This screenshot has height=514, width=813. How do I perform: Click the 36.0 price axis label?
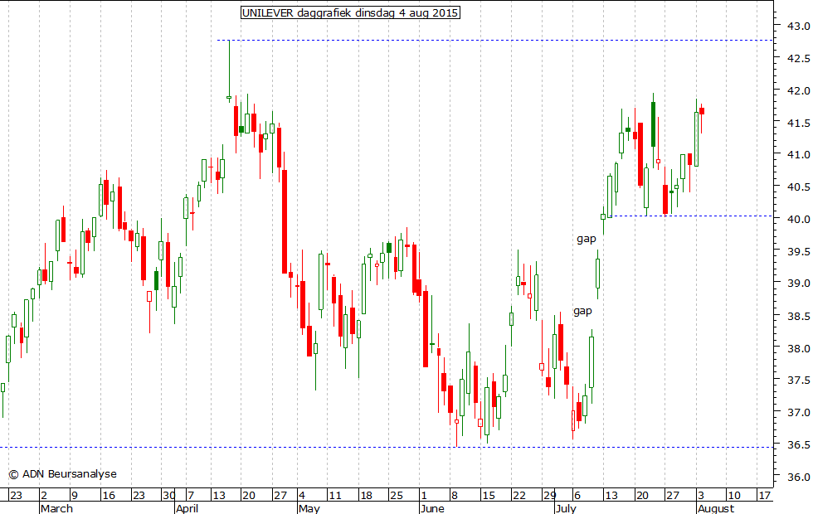(x=799, y=478)
